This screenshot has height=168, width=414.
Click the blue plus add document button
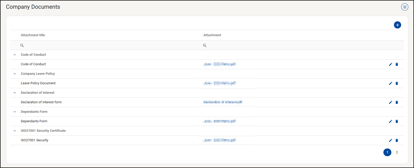(x=397, y=25)
